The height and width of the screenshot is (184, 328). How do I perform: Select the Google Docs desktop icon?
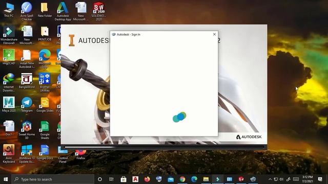pos(45,152)
